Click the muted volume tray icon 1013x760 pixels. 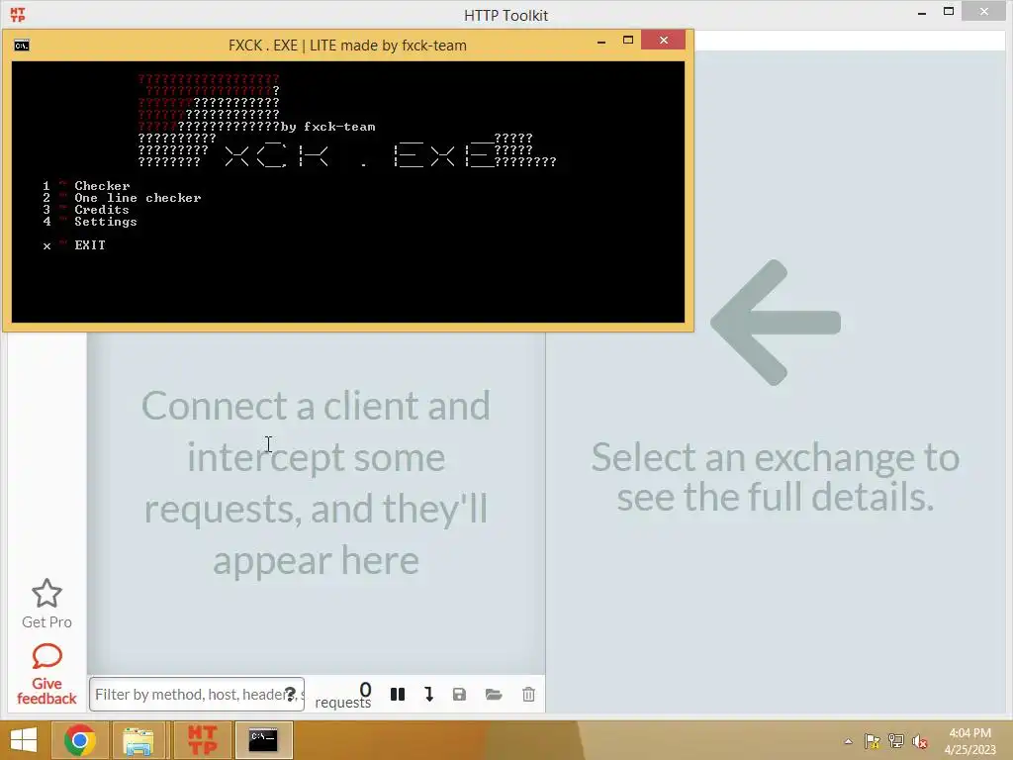(920, 741)
